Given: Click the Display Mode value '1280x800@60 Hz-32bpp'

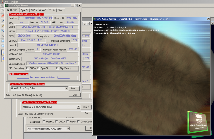Looking at the screenshot, I should [65, 36].
